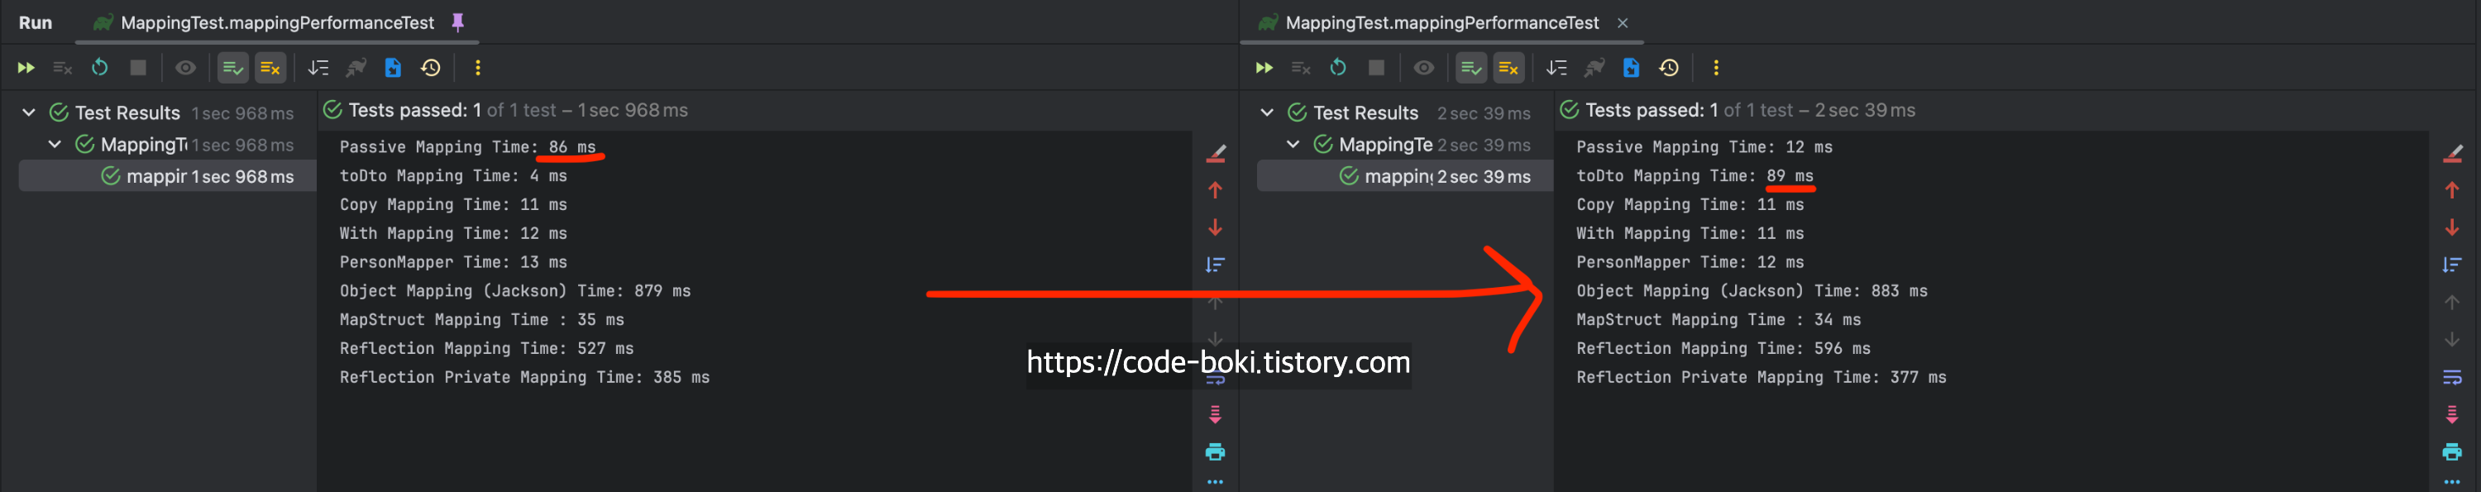Click the Run tool window label

tap(36, 22)
